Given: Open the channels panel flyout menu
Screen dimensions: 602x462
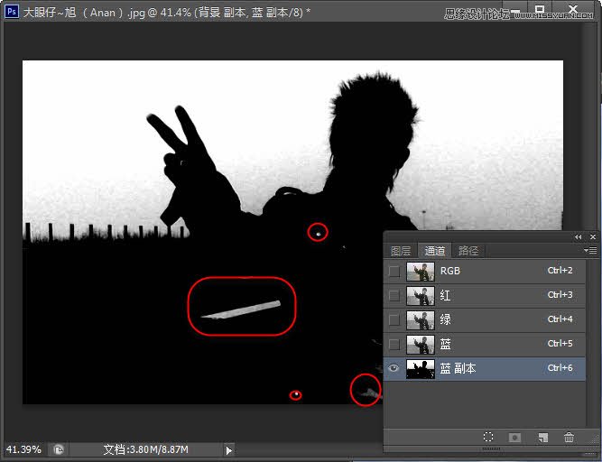Looking at the screenshot, I should point(590,250).
